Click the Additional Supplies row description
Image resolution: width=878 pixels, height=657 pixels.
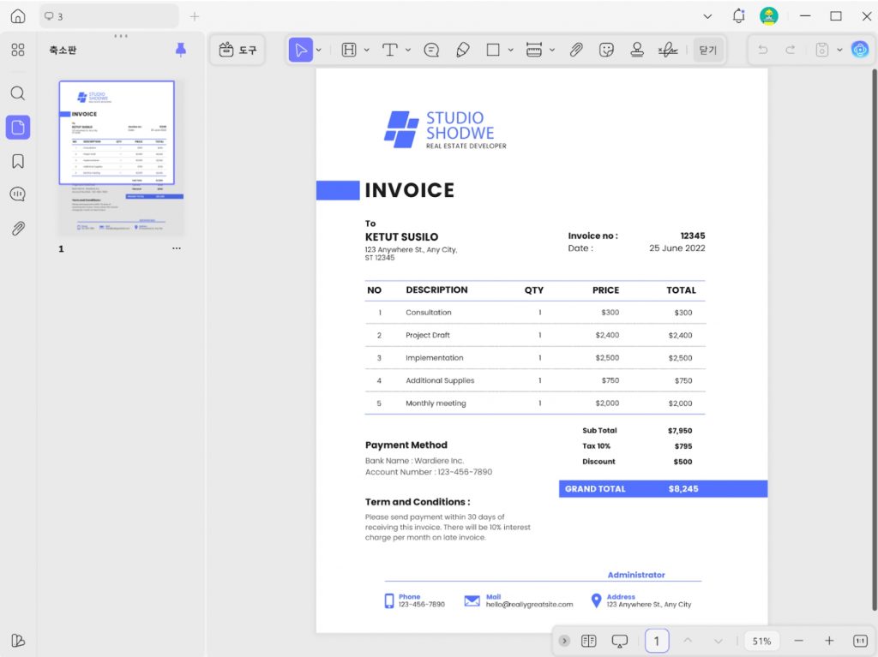pyautogui.click(x=440, y=380)
